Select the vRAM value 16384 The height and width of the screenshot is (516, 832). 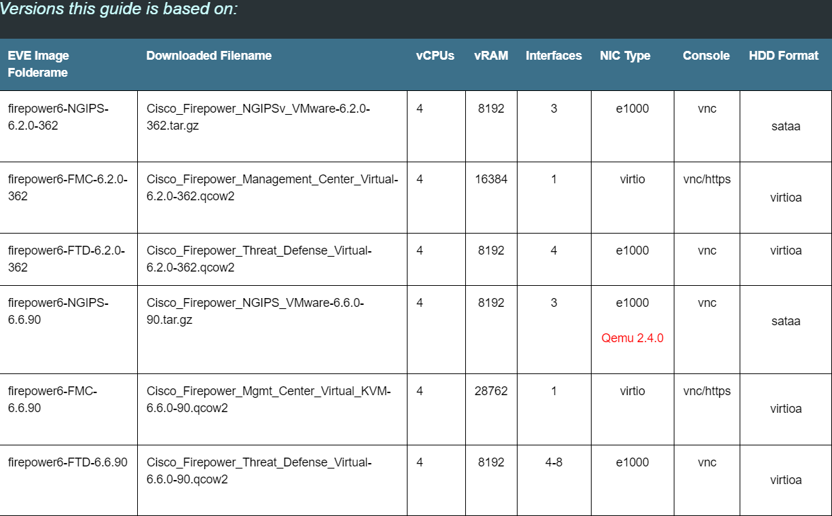pyautogui.click(x=491, y=180)
